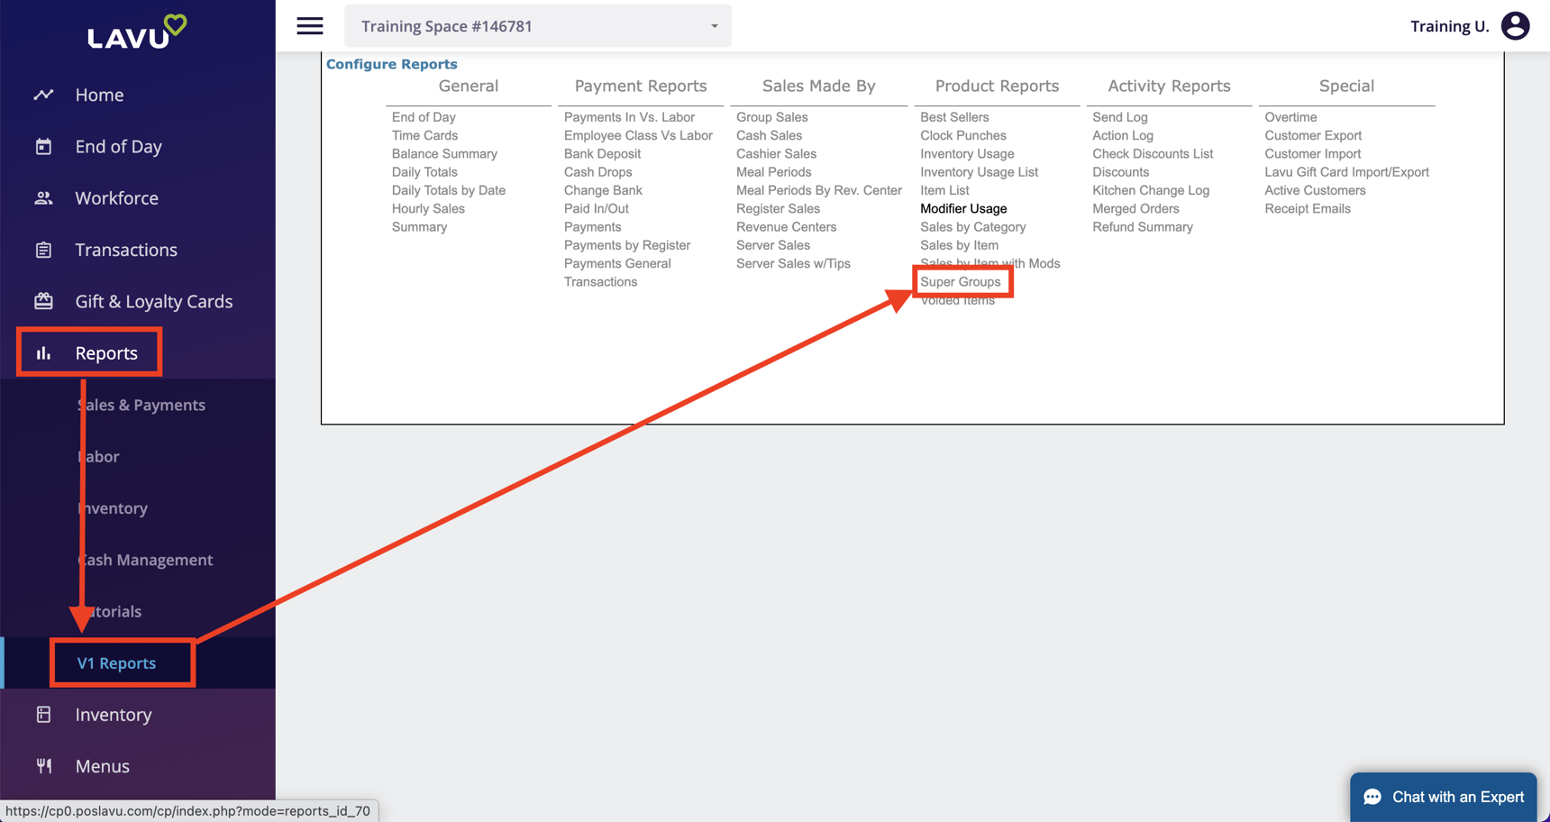Click the Home chart-line icon
This screenshot has height=822, width=1550.
point(43,95)
